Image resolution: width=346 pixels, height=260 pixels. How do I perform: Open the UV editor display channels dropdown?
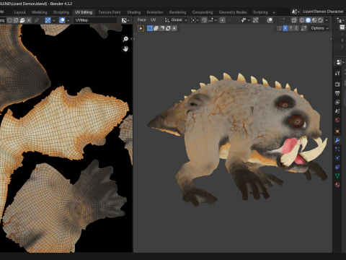tap(125, 20)
